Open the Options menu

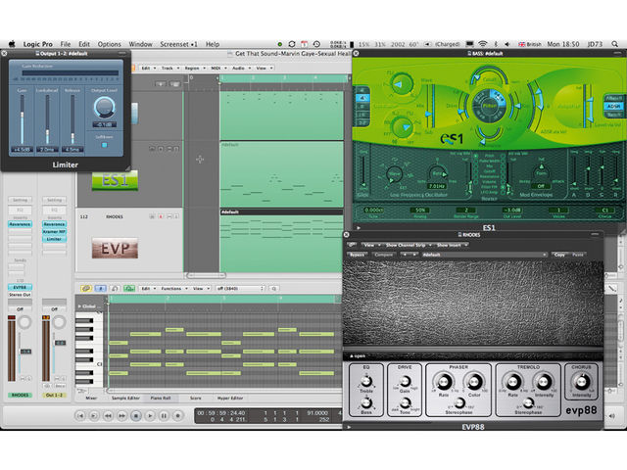click(109, 44)
